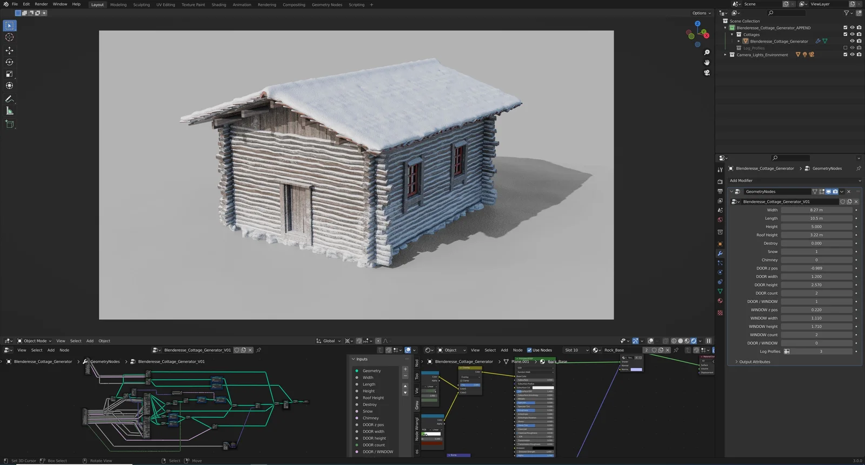The width and height of the screenshot is (865, 465).
Task: Open the Render menu
Action: pos(41,4)
